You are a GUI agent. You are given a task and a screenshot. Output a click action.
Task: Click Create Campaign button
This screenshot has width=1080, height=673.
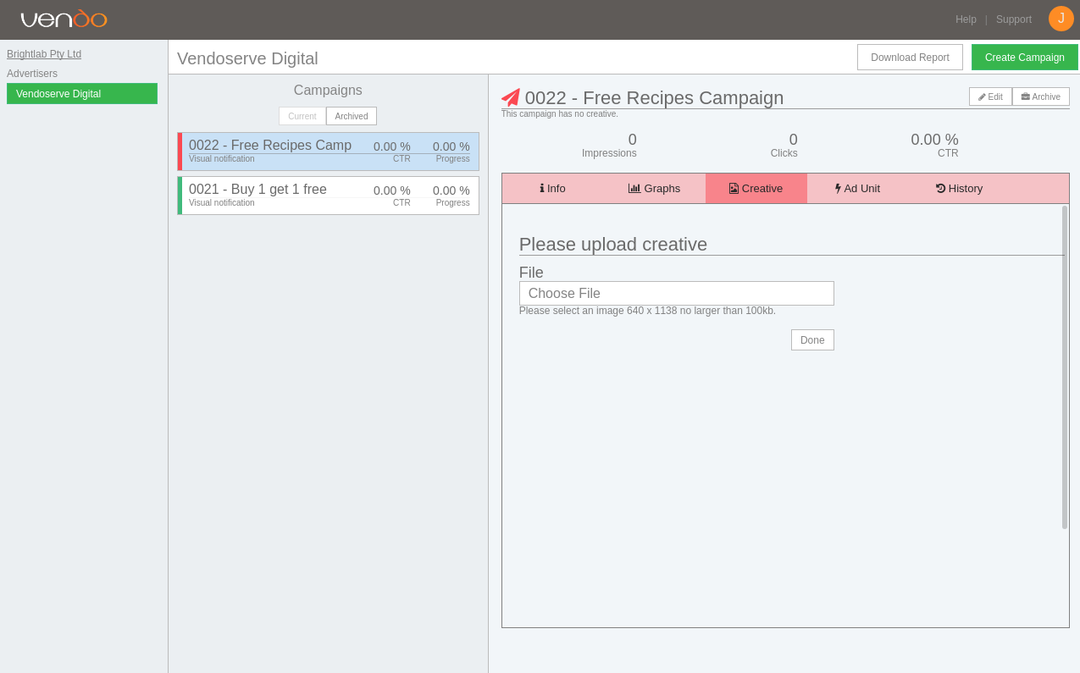click(x=1025, y=58)
